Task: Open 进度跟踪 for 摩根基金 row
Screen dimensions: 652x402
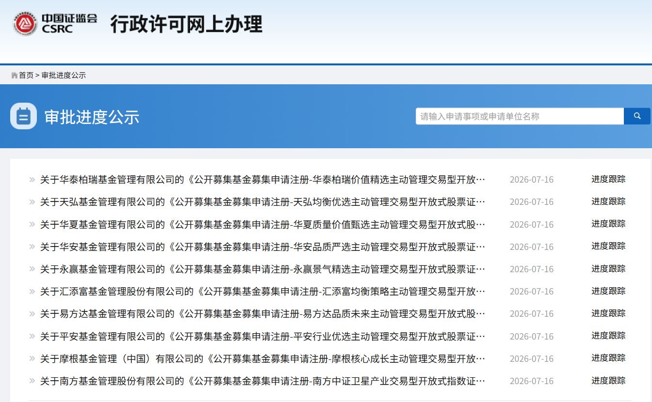Action: [x=608, y=358]
